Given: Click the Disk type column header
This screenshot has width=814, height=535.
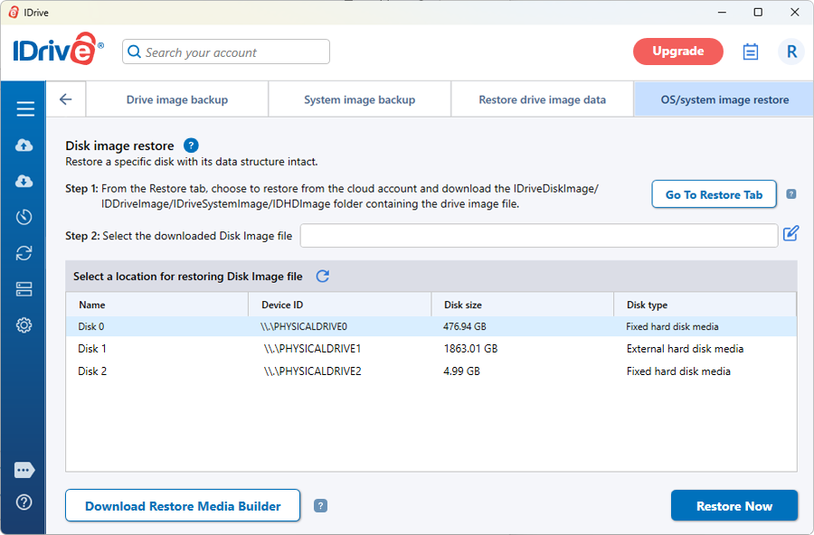Looking at the screenshot, I should (x=705, y=305).
